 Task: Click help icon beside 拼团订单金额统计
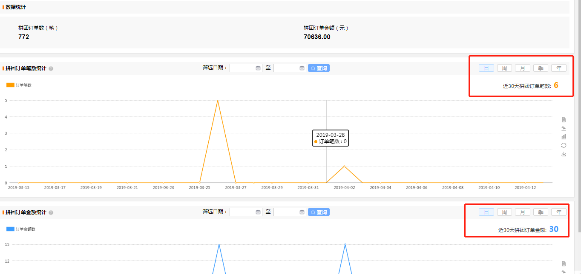click(51, 212)
